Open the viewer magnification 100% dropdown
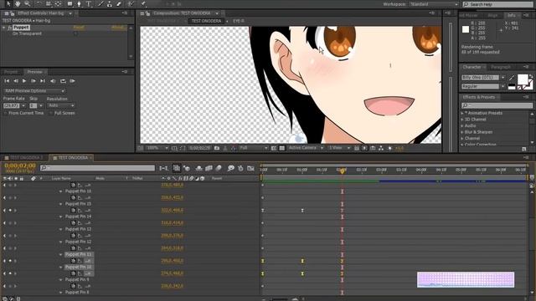The image size is (536, 301). click(157, 148)
